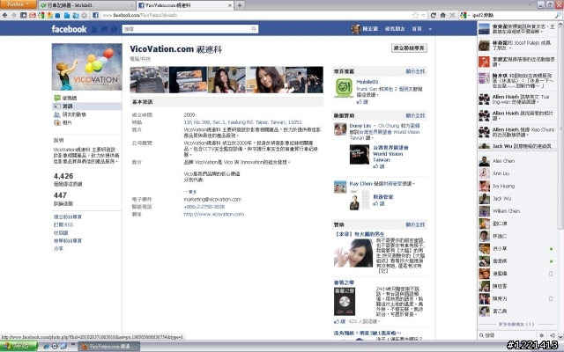Screen dimensions: 564x352
Task: Open the Firefox menu button
Action: [x=18, y=4]
